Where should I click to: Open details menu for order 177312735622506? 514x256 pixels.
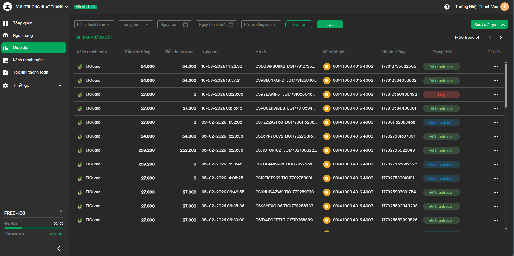(x=495, y=67)
